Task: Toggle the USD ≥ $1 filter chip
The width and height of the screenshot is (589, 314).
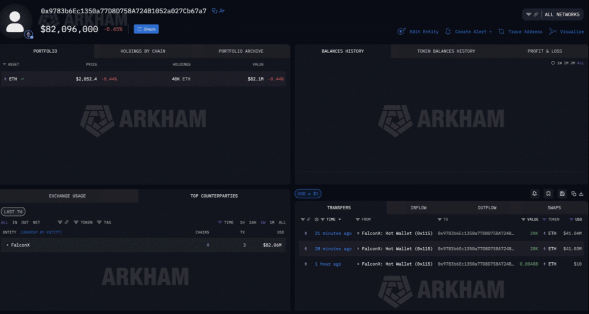Action: (308, 194)
